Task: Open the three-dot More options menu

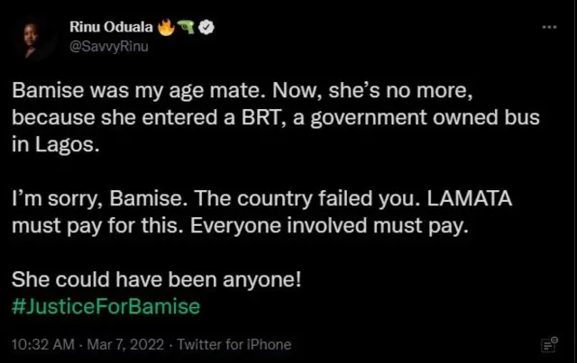Action: coord(549,27)
